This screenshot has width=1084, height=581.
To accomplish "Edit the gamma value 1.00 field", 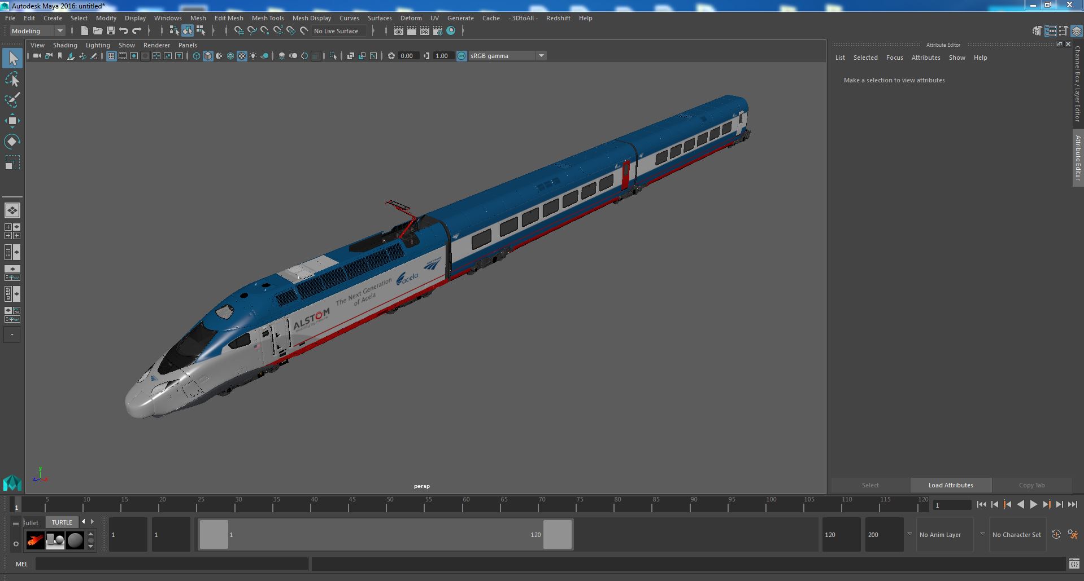I will coord(443,56).
